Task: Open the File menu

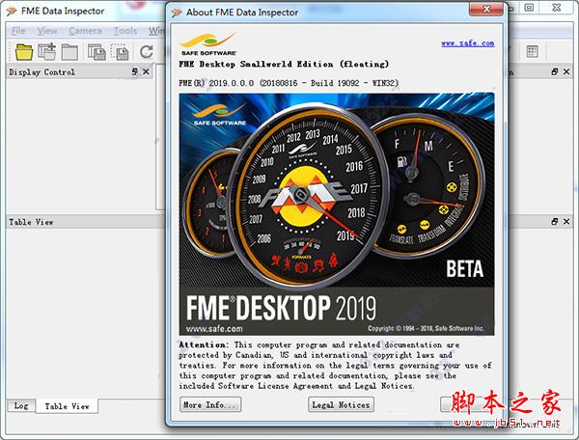Action: pos(18,31)
